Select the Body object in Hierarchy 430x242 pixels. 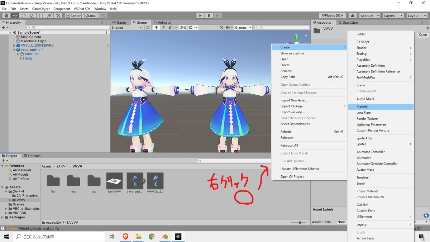(x=28, y=58)
